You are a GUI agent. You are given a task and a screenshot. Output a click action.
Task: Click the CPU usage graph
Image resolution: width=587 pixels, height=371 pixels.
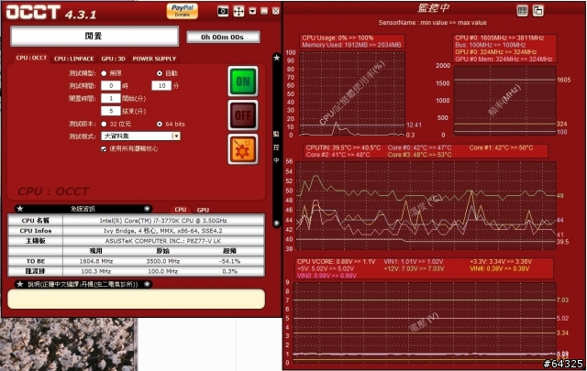(x=352, y=93)
